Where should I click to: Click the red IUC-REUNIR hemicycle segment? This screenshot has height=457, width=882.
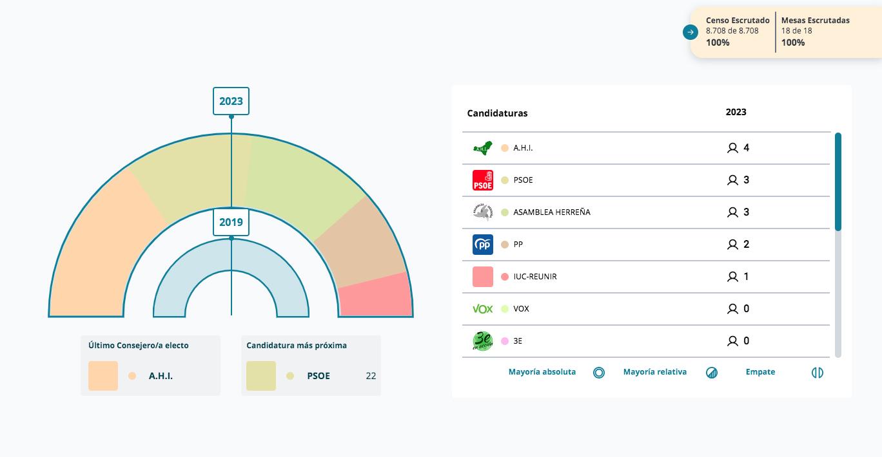(377, 297)
